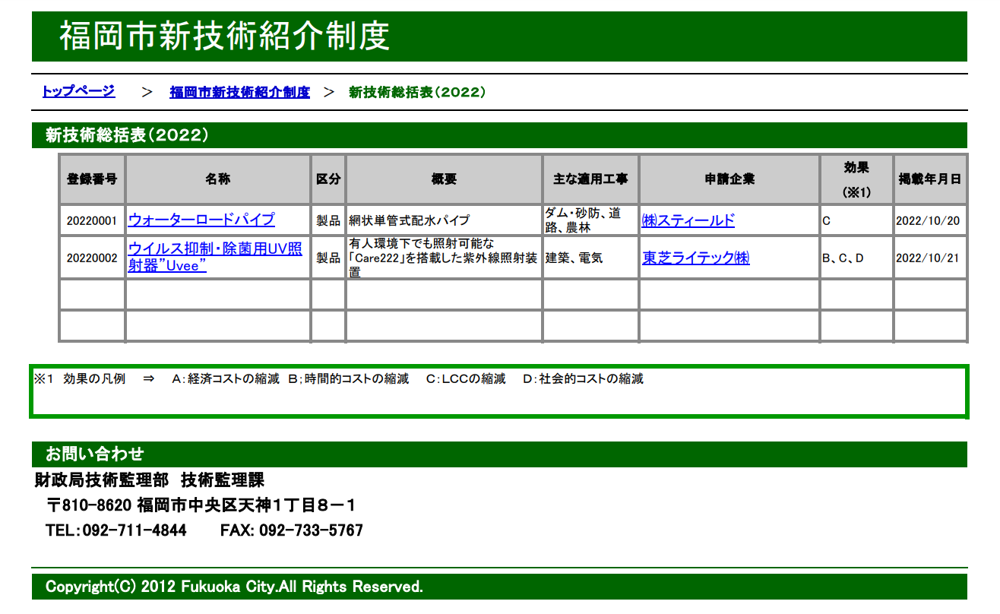Screen dimensions: 1000x614
Task: Select the 概要 column header
Action: (444, 179)
